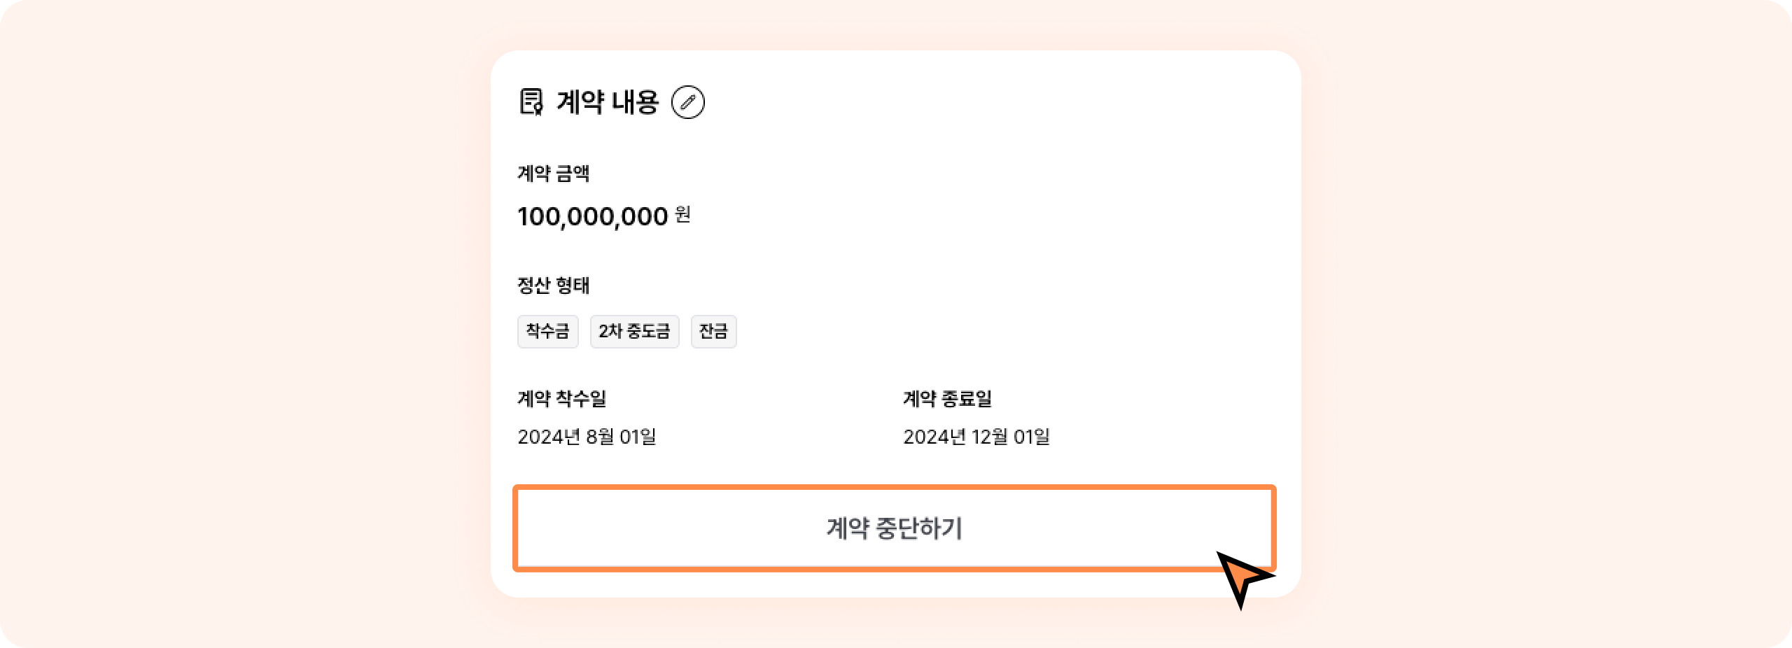Click the 100,000,000 contract amount
1792x648 pixels.
(592, 216)
